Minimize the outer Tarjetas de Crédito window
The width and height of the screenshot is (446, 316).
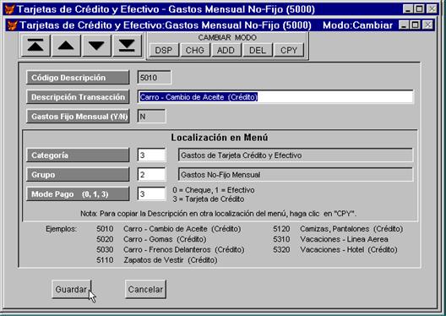tap(408, 9)
